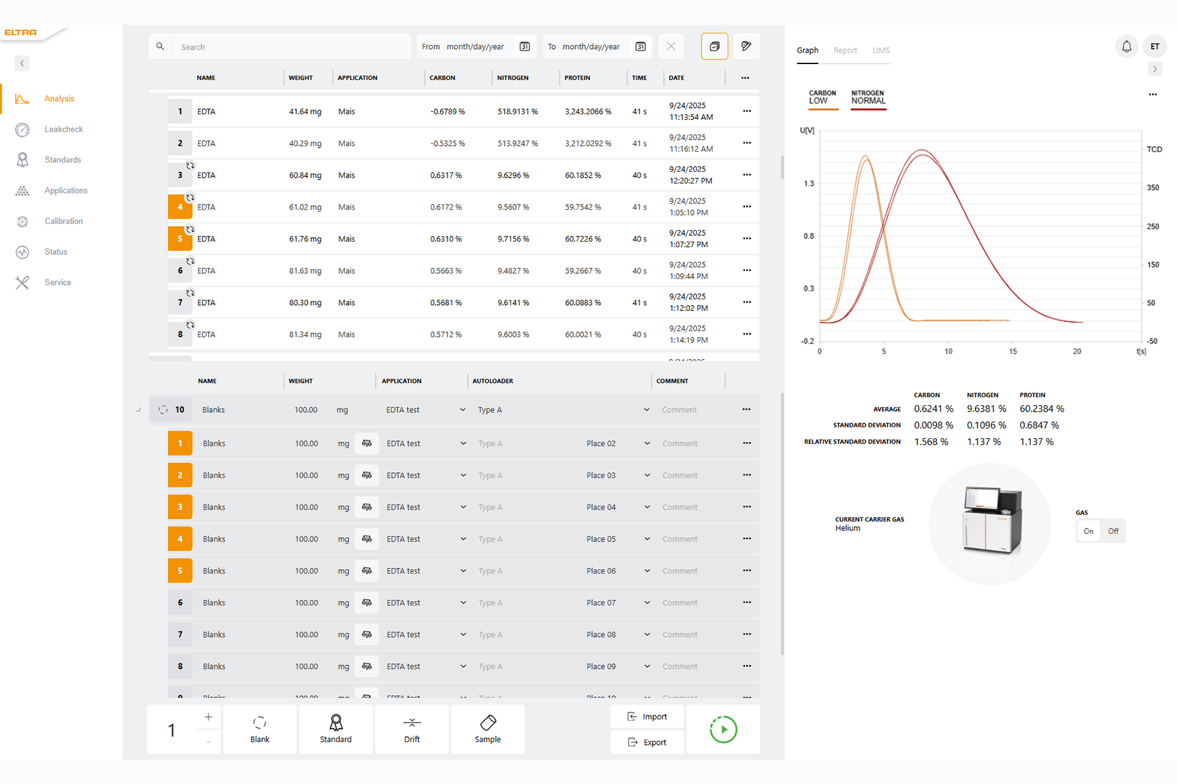Select Leakcheck from the sidebar

click(x=63, y=129)
